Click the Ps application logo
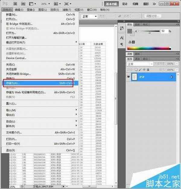 click(x=5, y=4)
